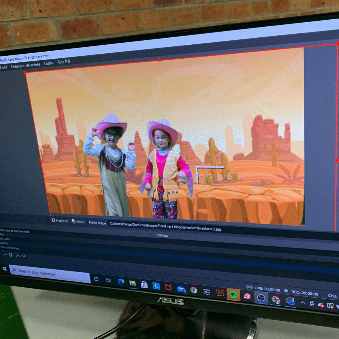Viewport: 339px width, 339px height.
Task: Open Adobe Illustrator from the taskbar
Action: [220, 293]
